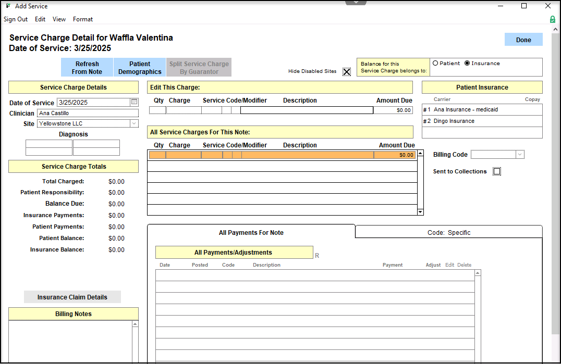Open the Billing Code dropdown
The width and height of the screenshot is (561, 364).
pos(520,154)
